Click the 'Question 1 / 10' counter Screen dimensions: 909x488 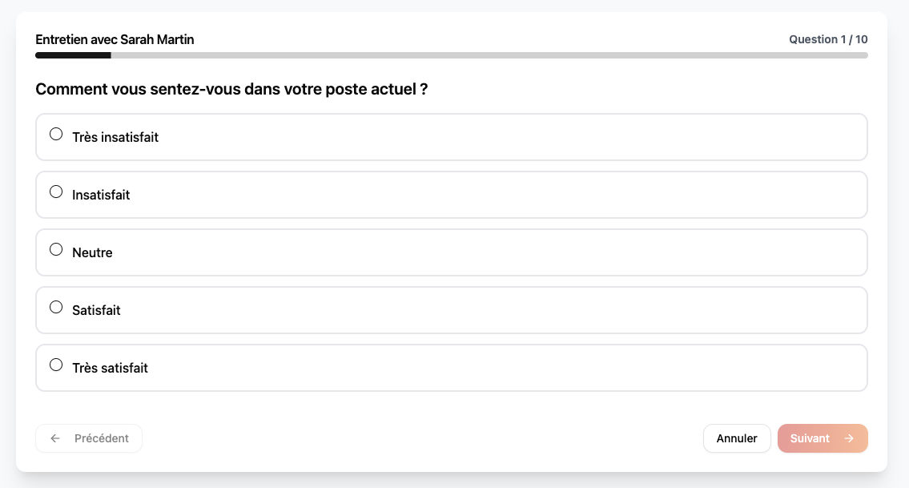tap(828, 39)
